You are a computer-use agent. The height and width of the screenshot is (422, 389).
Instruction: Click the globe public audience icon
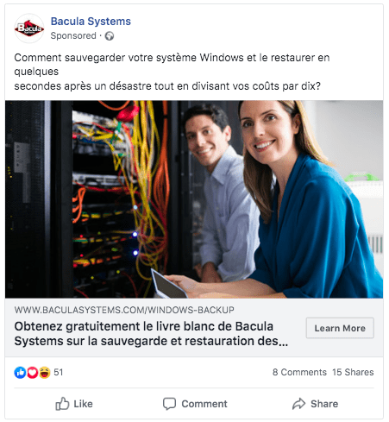(110, 36)
